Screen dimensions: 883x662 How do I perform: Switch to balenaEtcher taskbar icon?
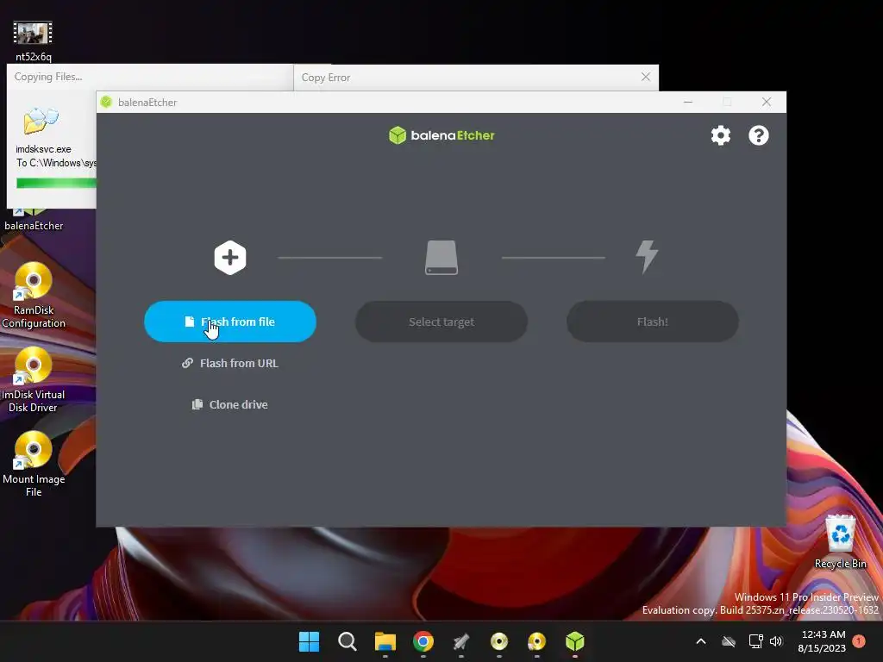[x=575, y=641]
